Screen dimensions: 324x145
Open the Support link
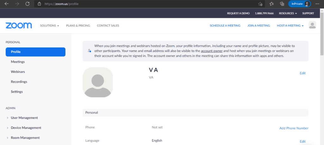tap(308, 13)
